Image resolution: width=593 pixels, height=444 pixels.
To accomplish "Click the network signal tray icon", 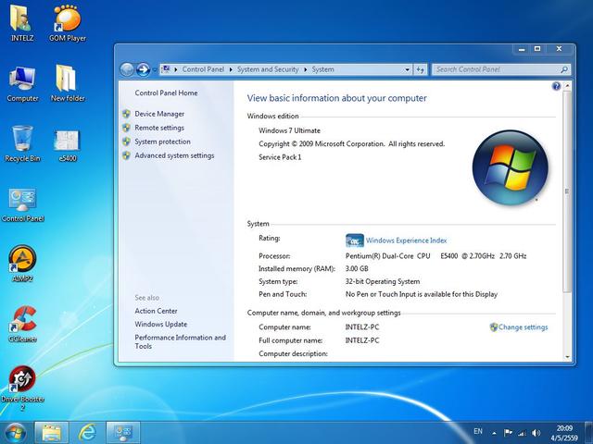I will click(x=522, y=433).
